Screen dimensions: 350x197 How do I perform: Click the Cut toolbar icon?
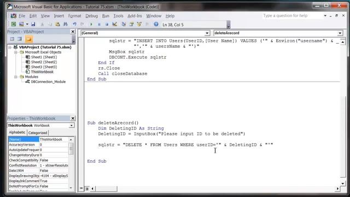tap(43, 24)
